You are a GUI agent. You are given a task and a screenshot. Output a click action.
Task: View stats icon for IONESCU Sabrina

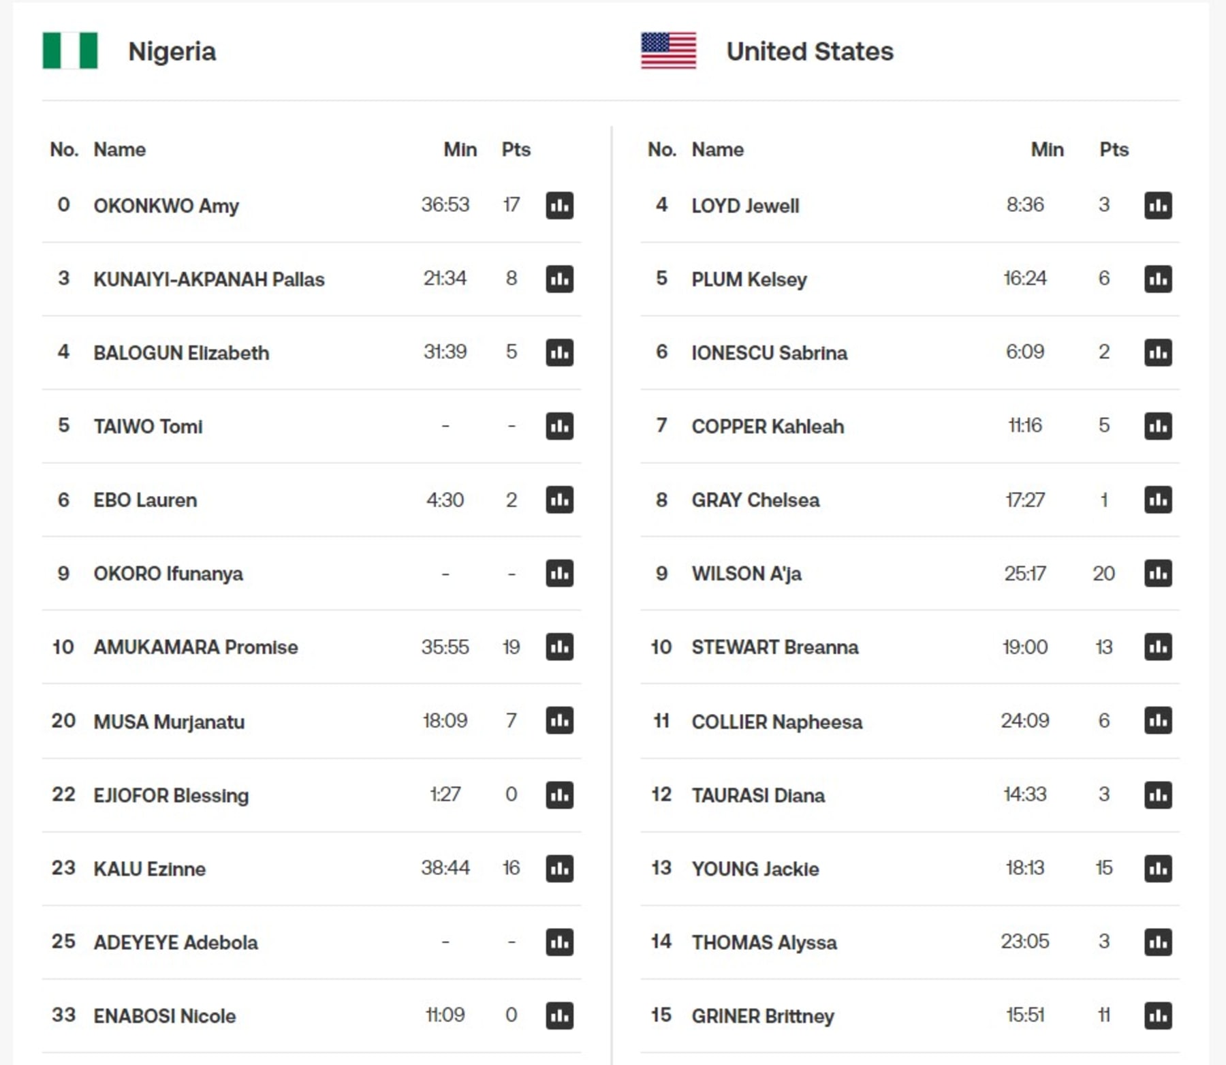coord(1157,352)
